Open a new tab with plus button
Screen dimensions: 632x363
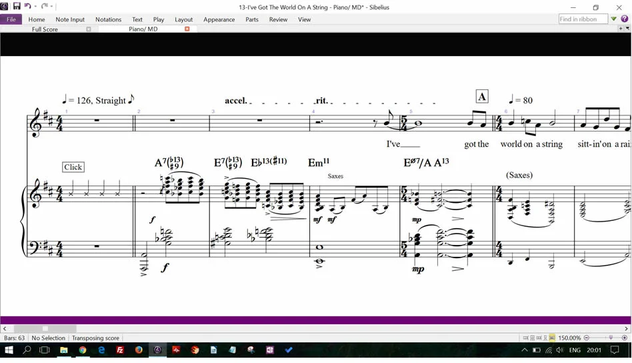point(621,29)
